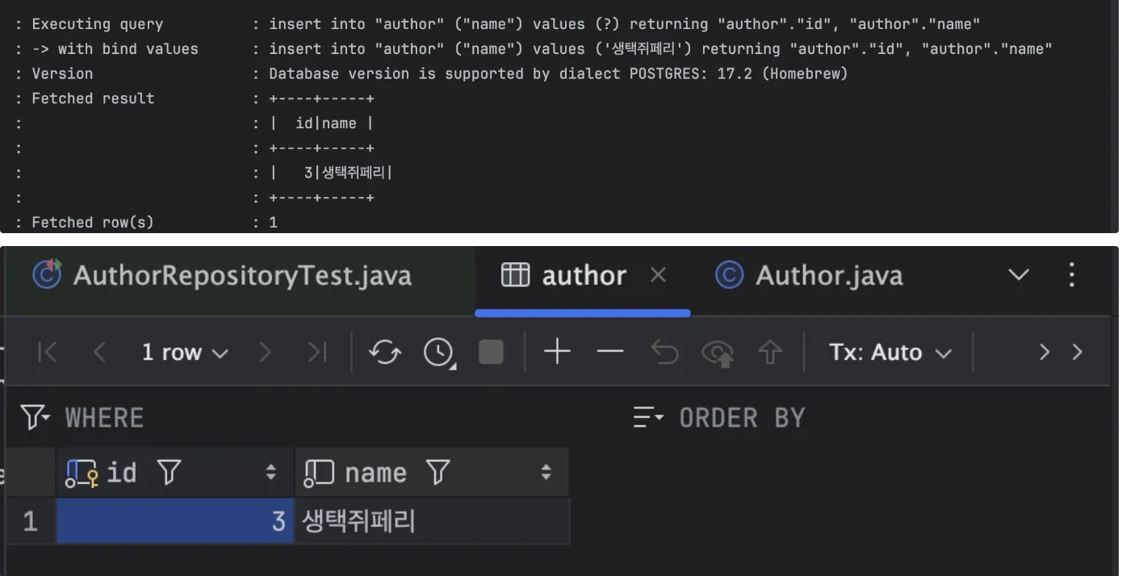Delete selected row with minus icon

click(x=610, y=352)
